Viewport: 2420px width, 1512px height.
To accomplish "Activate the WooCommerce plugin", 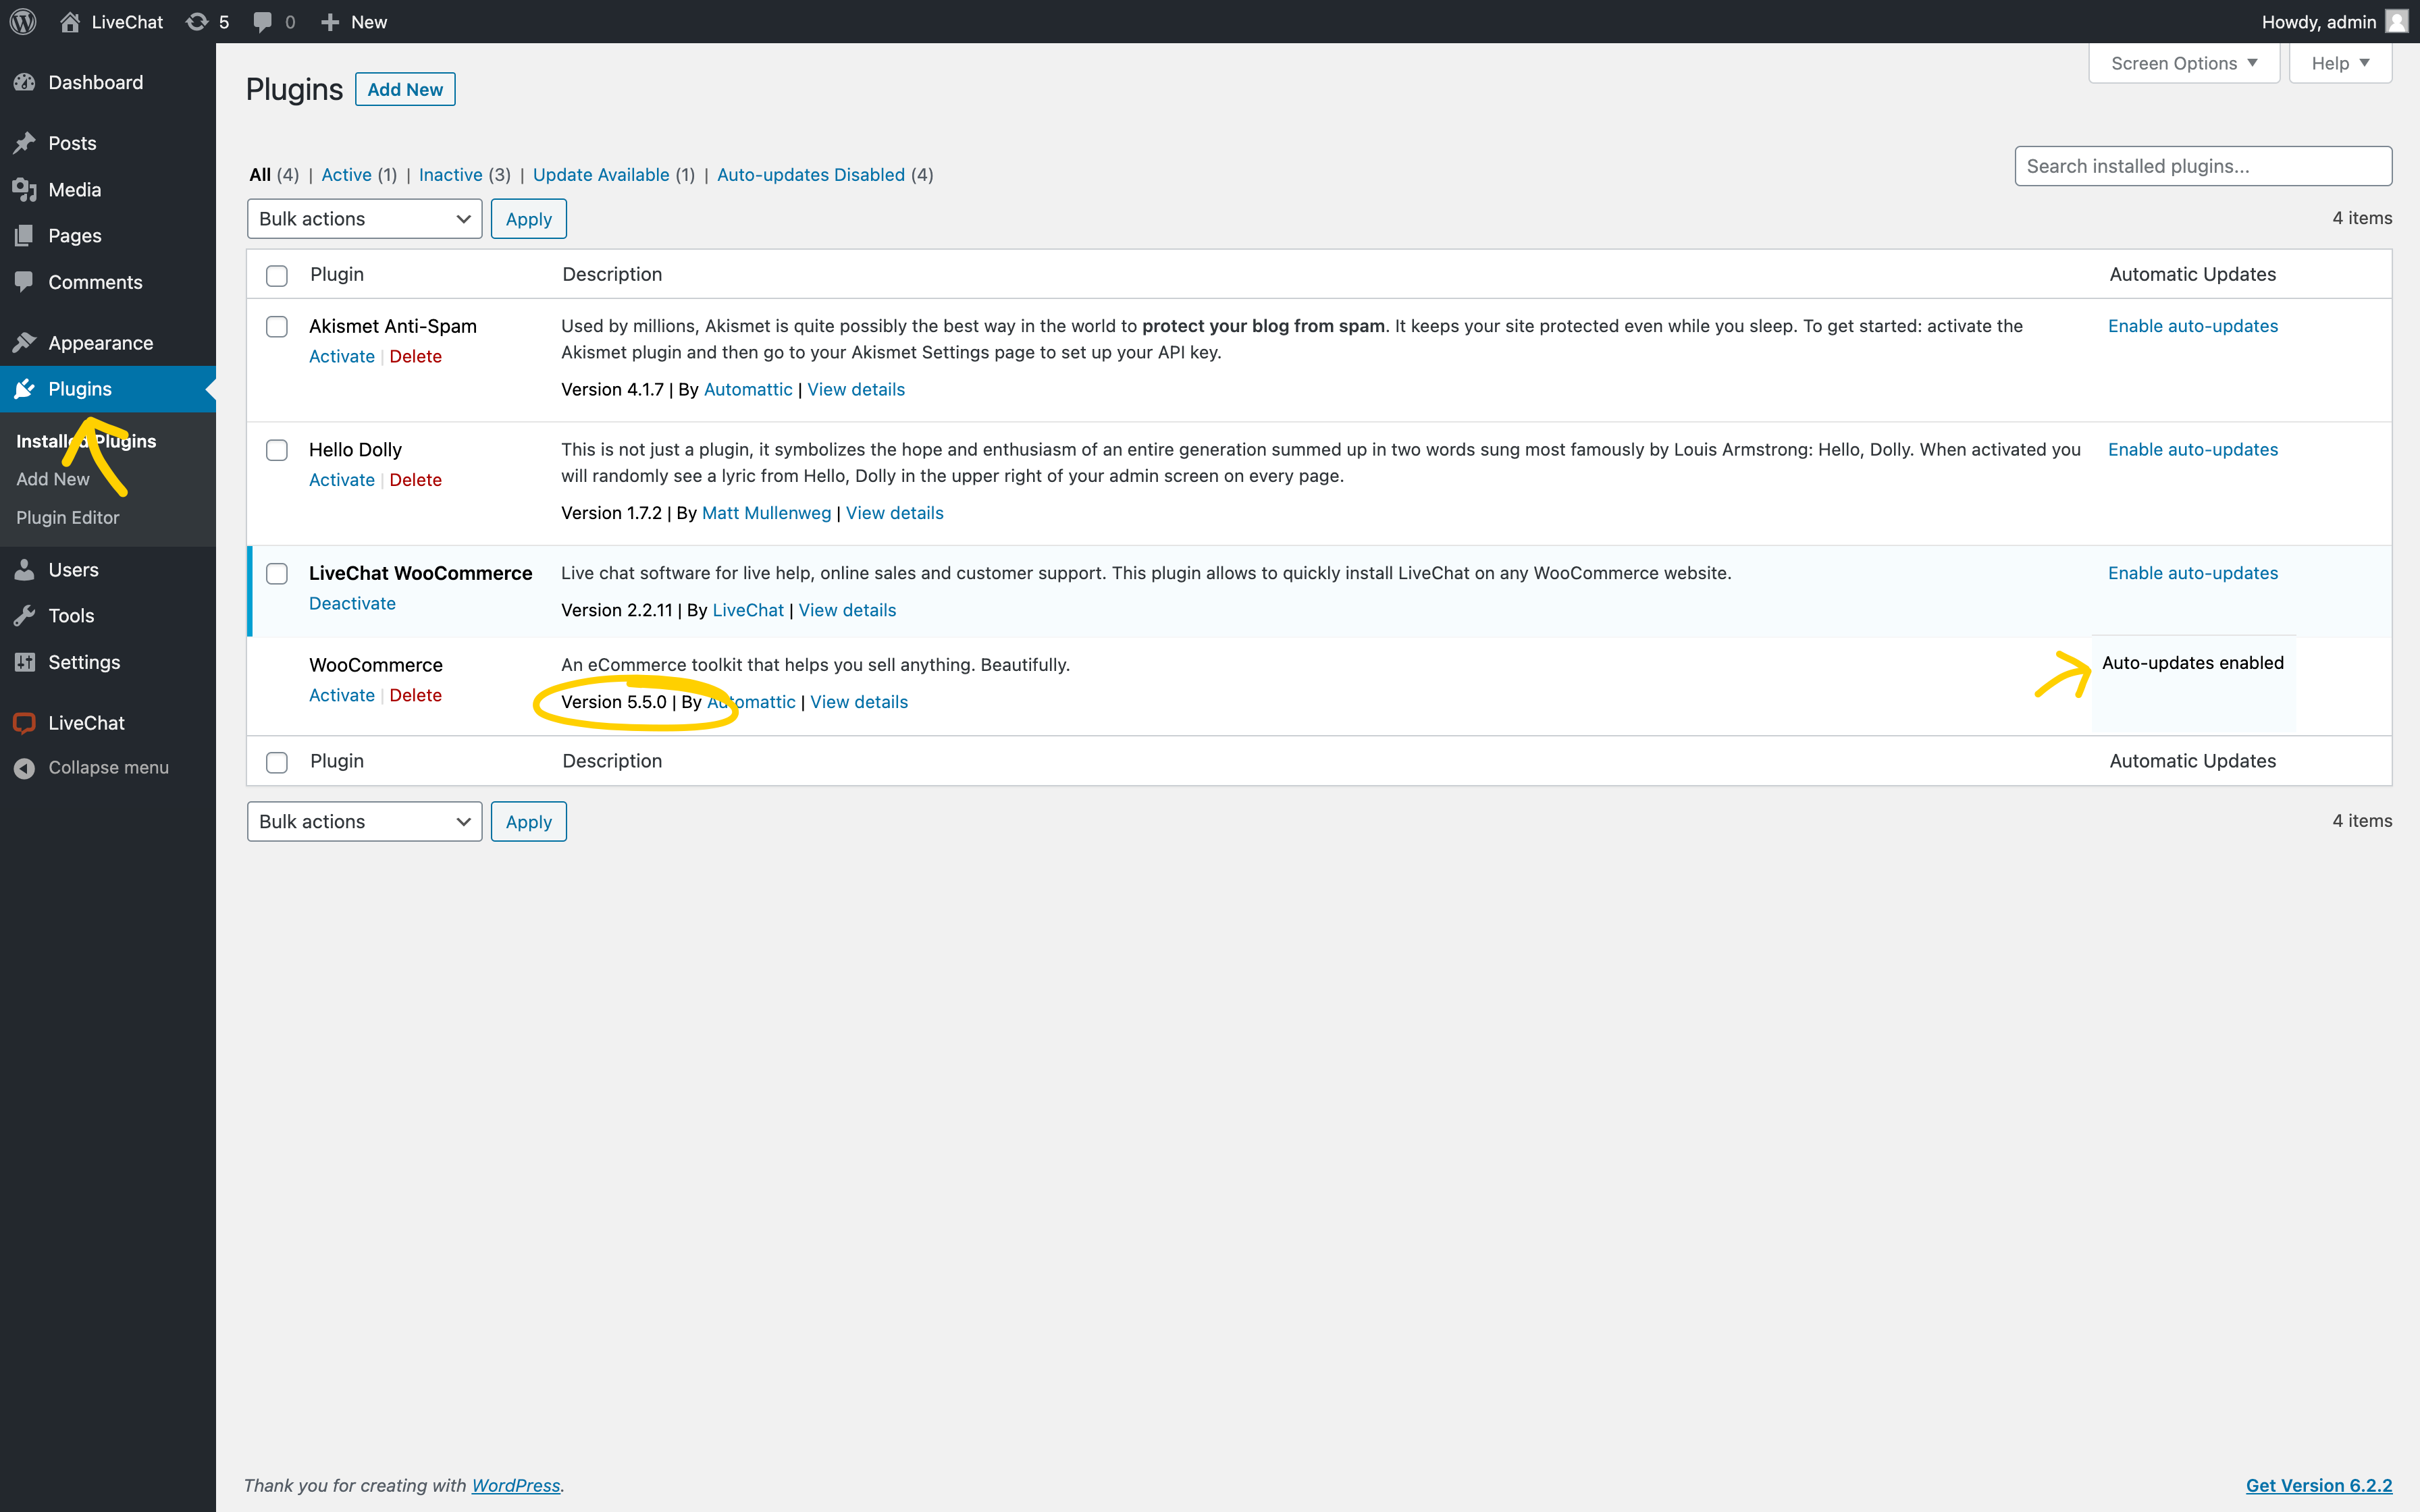I will 342,695.
